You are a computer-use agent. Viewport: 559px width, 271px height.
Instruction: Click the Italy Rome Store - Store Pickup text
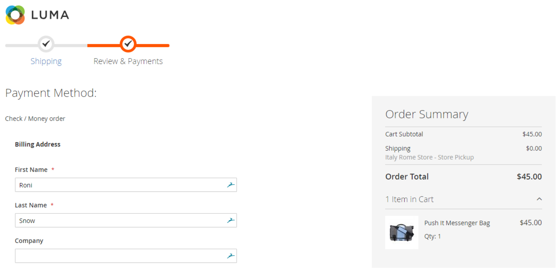(x=429, y=157)
